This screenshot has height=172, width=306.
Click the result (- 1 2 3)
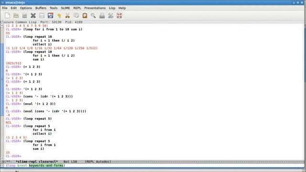[14, 100]
